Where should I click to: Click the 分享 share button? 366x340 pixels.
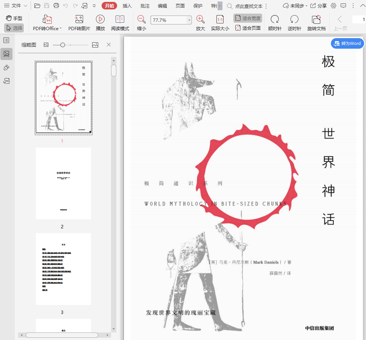coord(319,6)
